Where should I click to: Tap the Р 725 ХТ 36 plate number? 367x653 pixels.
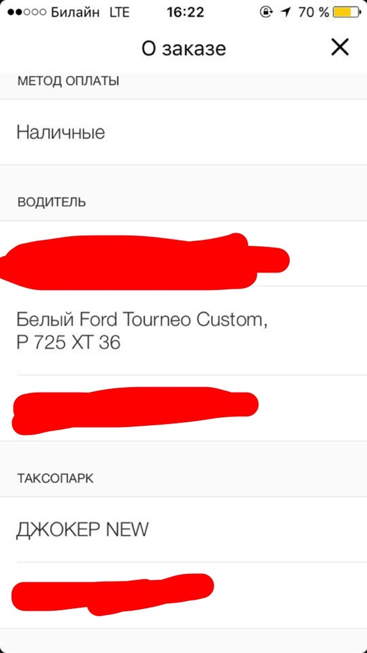[x=69, y=343]
